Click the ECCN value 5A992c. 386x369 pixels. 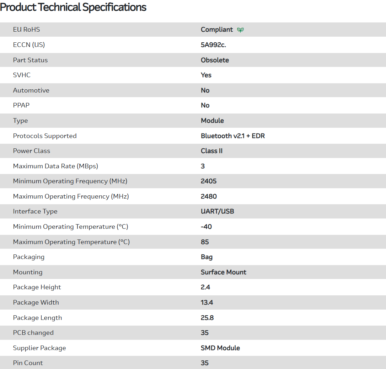(213, 45)
